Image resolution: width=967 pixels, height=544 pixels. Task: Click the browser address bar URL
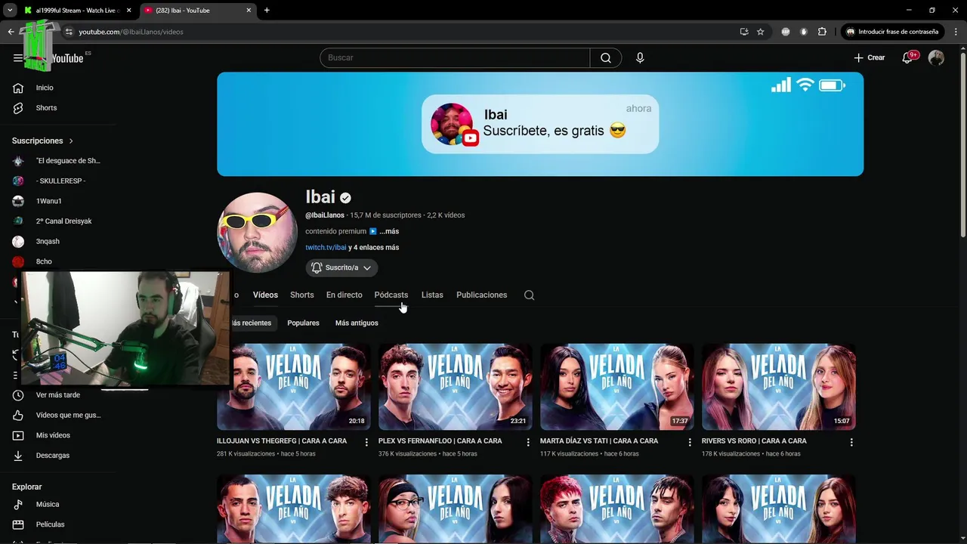tap(131, 32)
